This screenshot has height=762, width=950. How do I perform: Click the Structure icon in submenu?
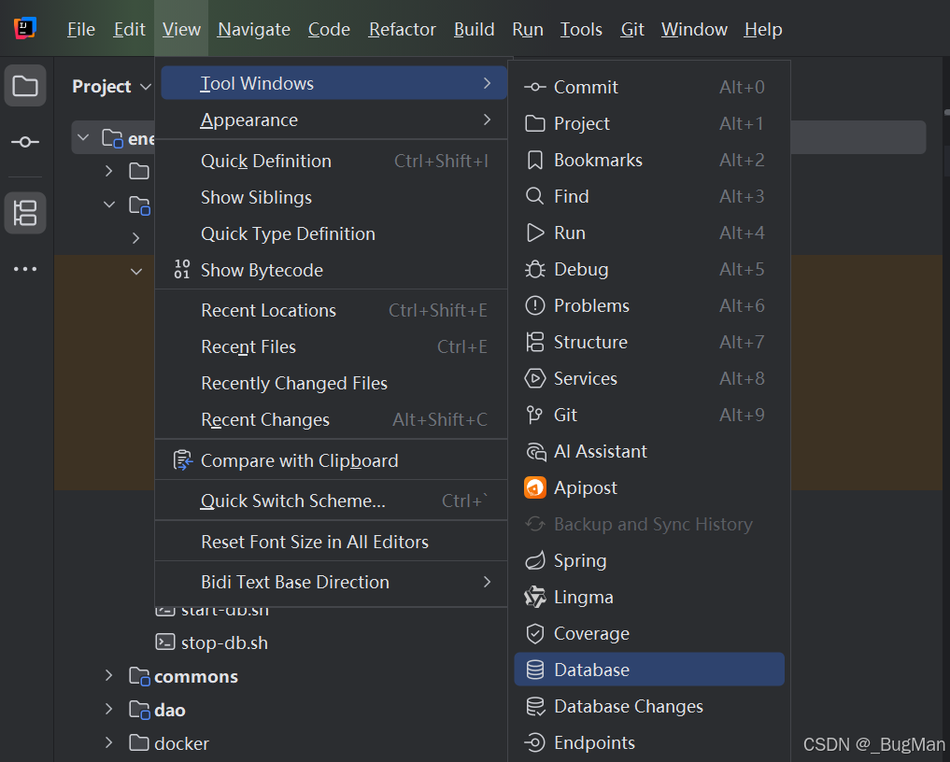pyautogui.click(x=534, y=342)
